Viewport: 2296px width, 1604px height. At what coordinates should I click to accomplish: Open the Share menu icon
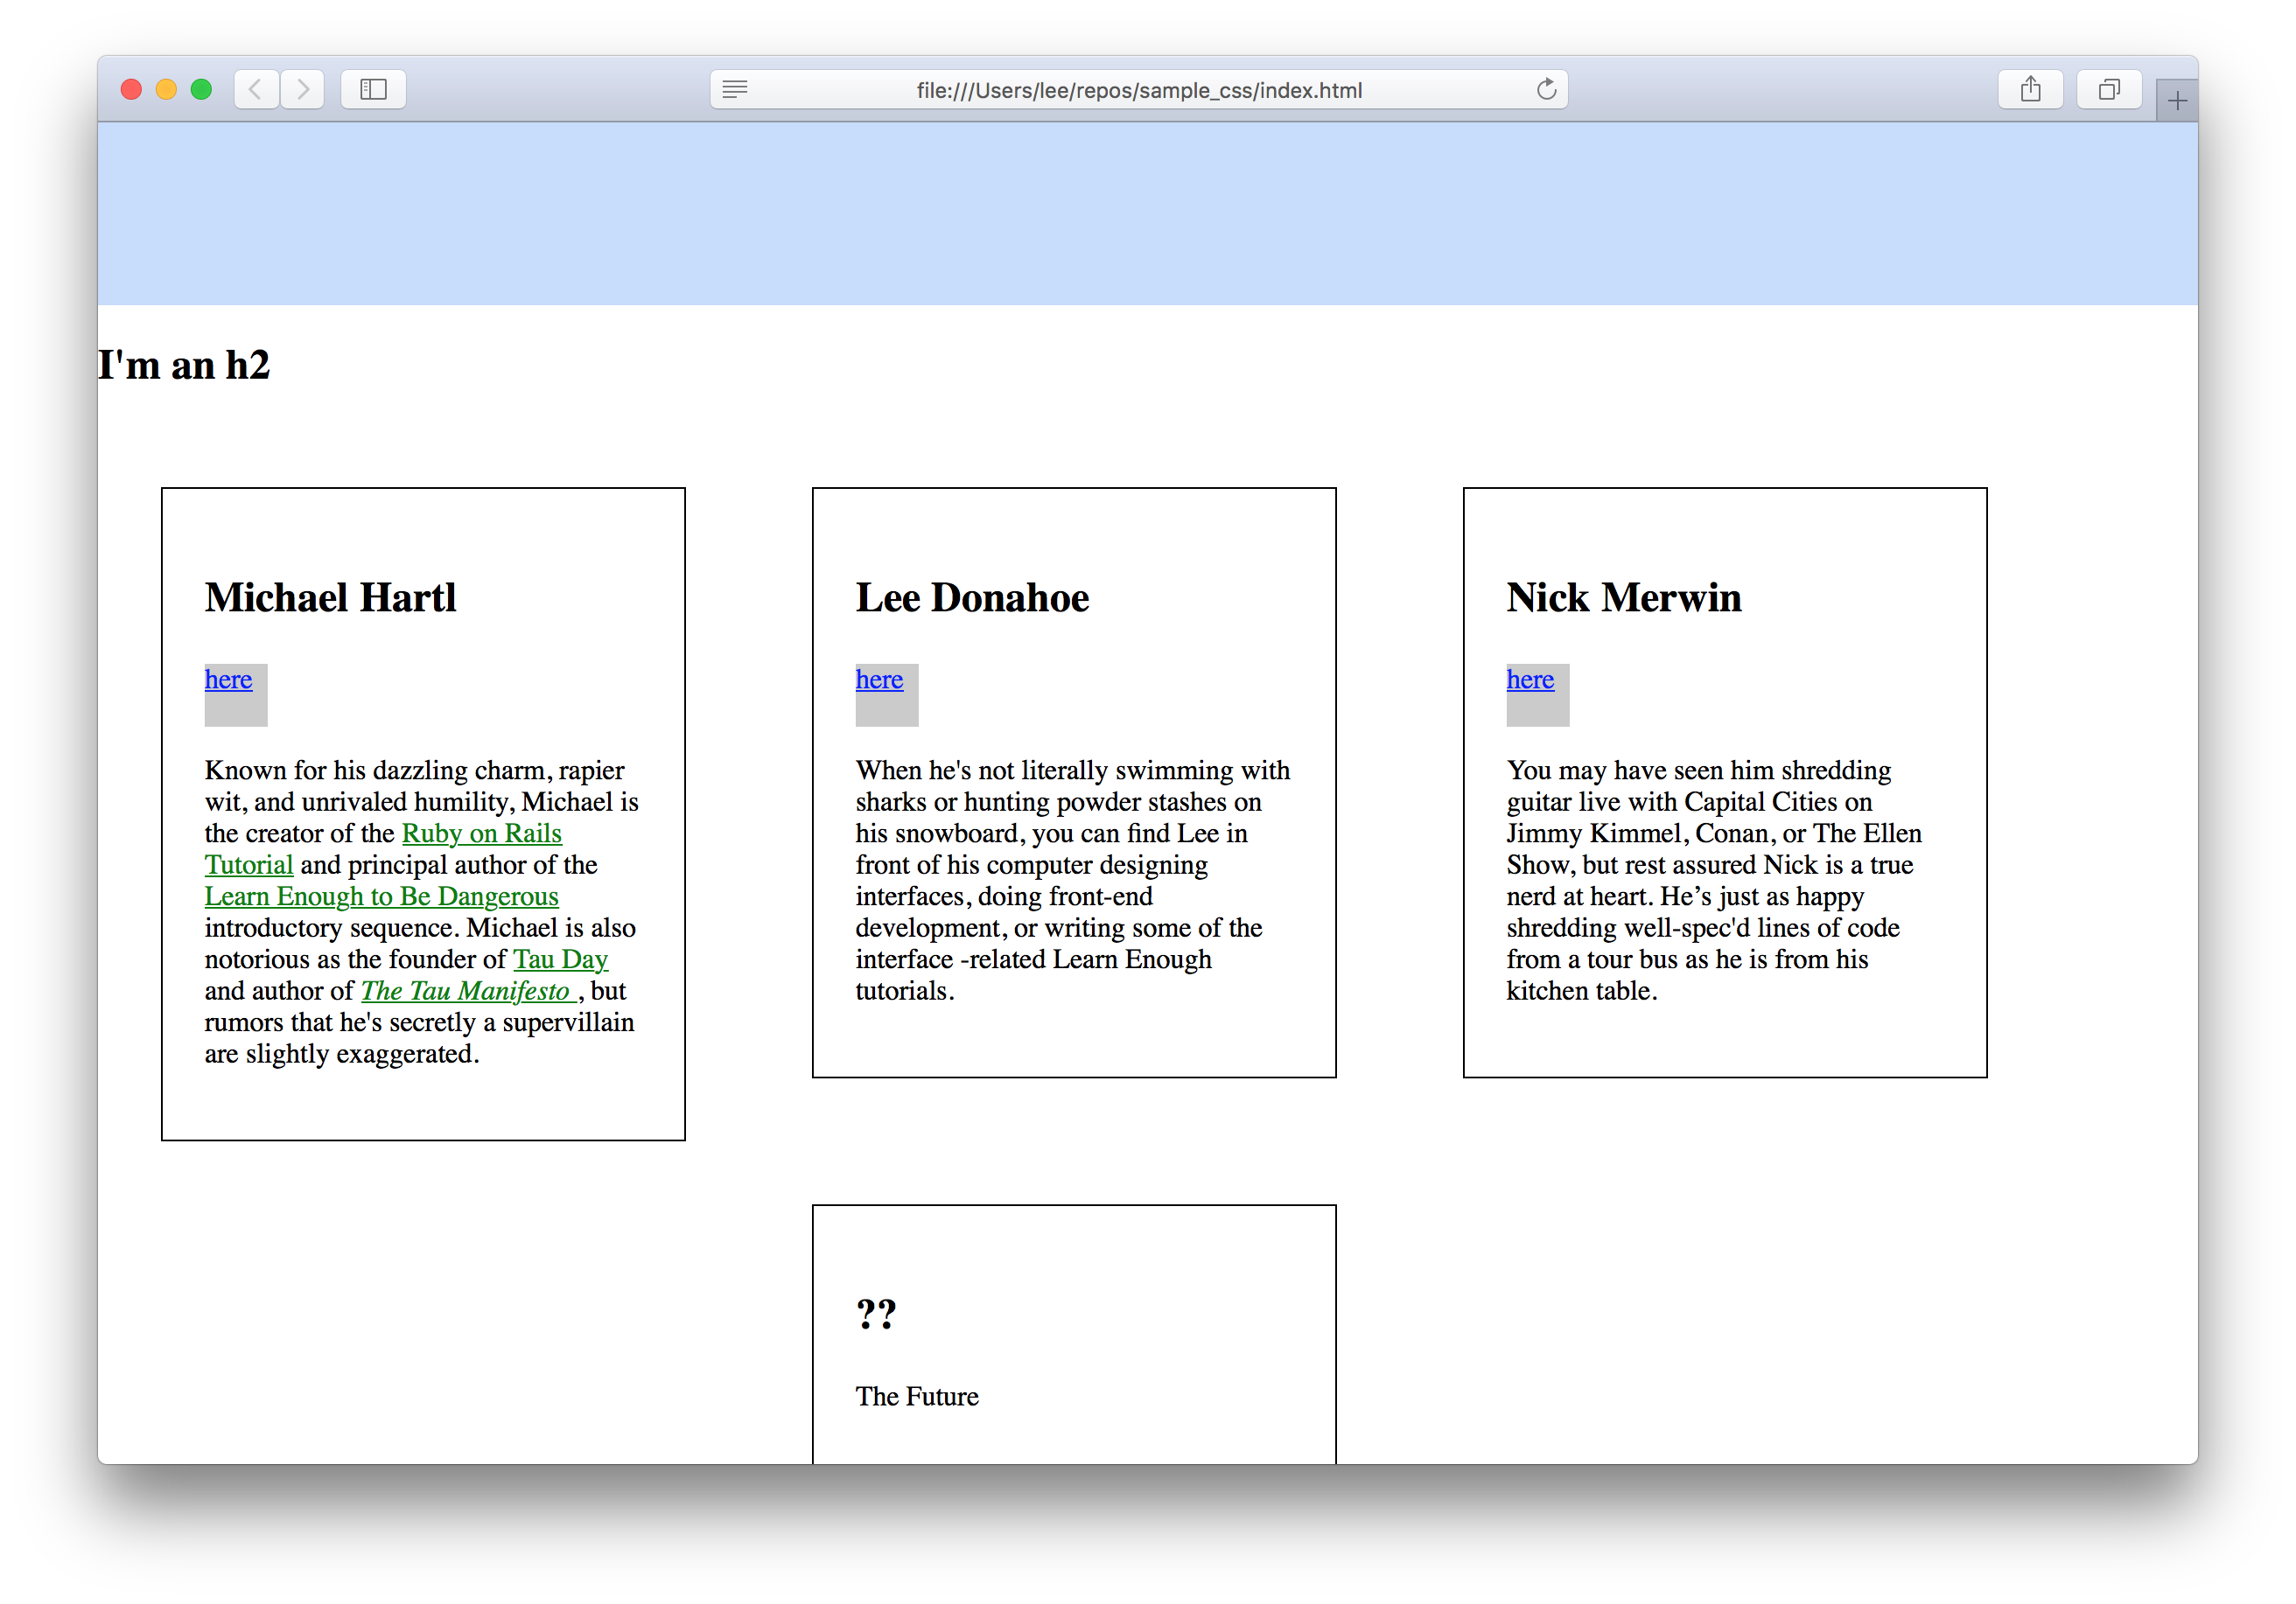pyautogui.click(x=2030, y=90)
